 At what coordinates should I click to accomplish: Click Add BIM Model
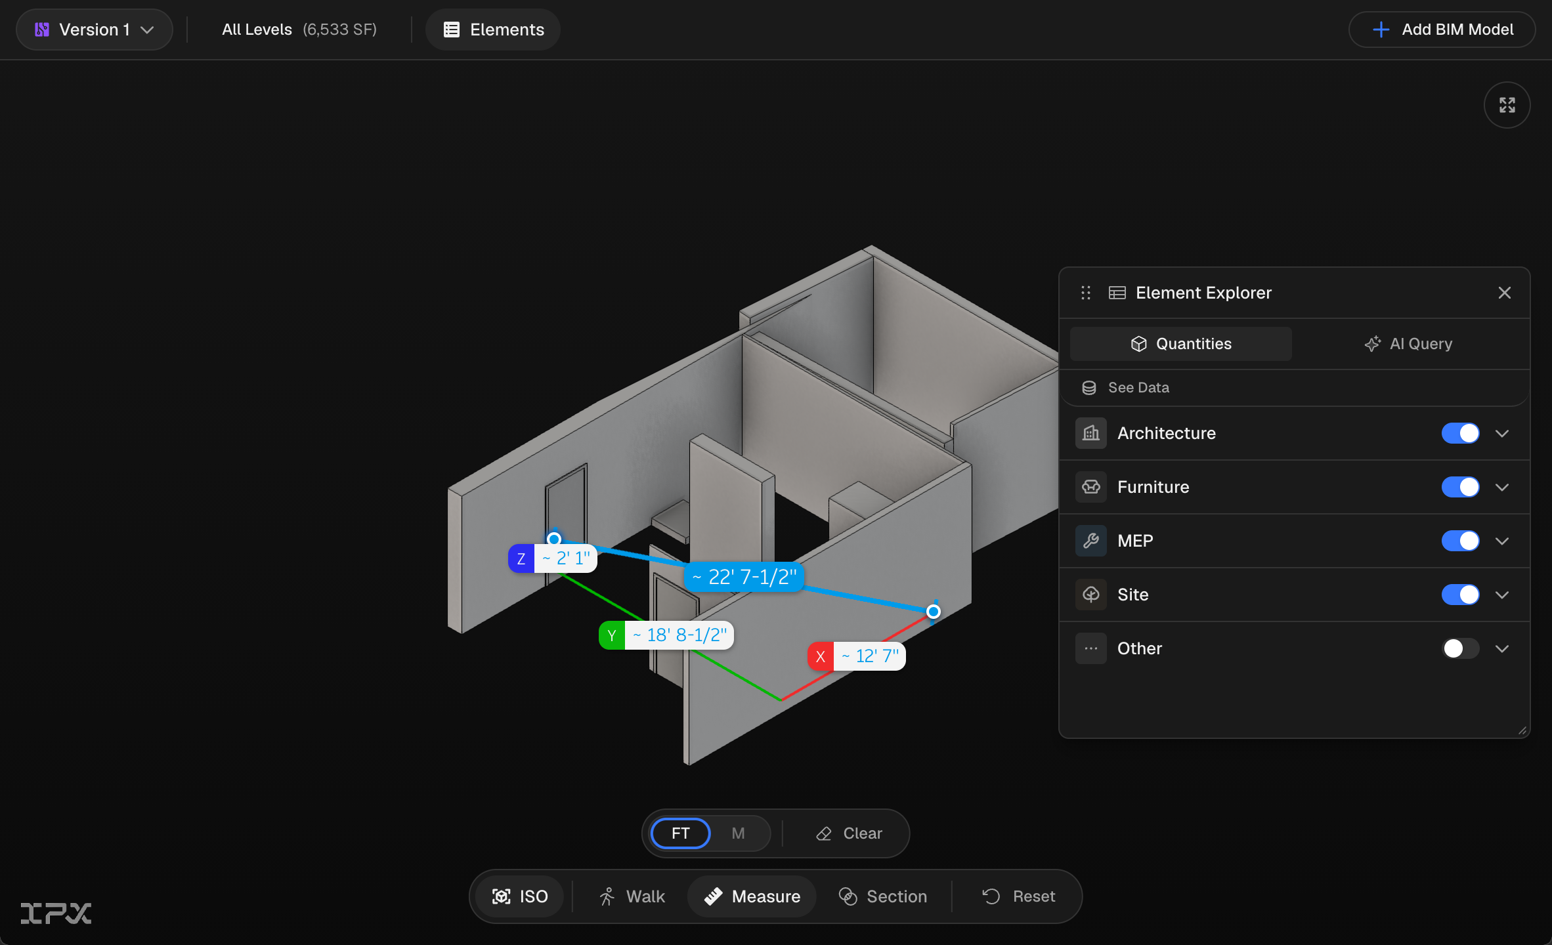[1442, 30]
